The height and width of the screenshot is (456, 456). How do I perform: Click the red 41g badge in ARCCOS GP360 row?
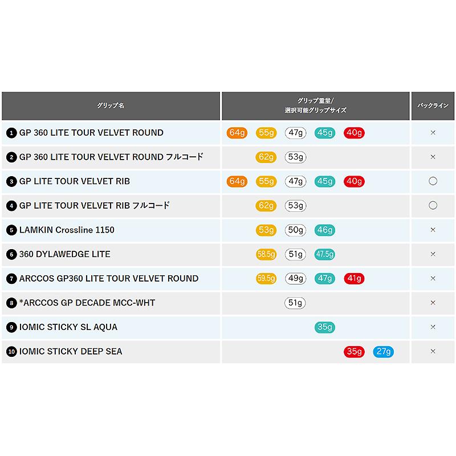pos(354,279)
